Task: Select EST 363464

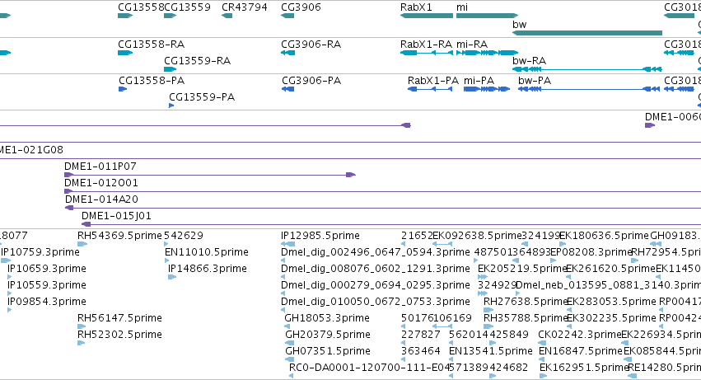Action: pyautogui.click(x=404, y=359)
